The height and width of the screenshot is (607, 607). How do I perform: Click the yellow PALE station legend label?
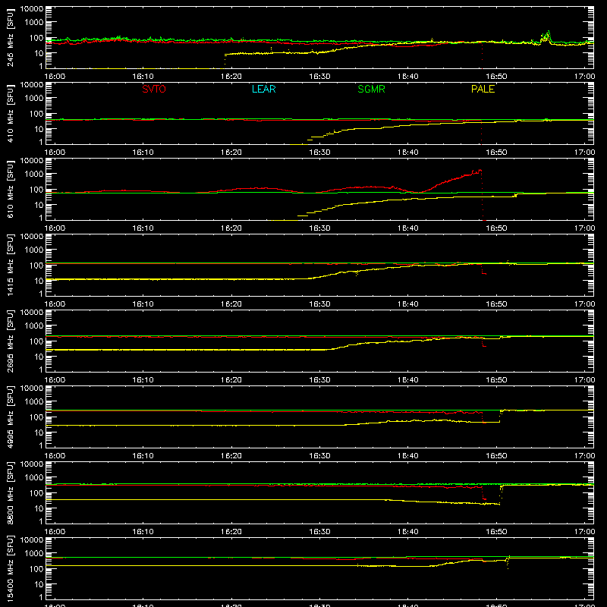pyautogui.click(x=483, y=89)
